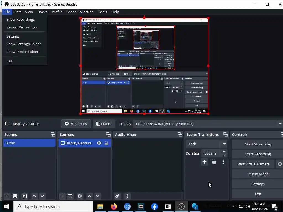Open 7-Zip from taskbar

[168, 206]
